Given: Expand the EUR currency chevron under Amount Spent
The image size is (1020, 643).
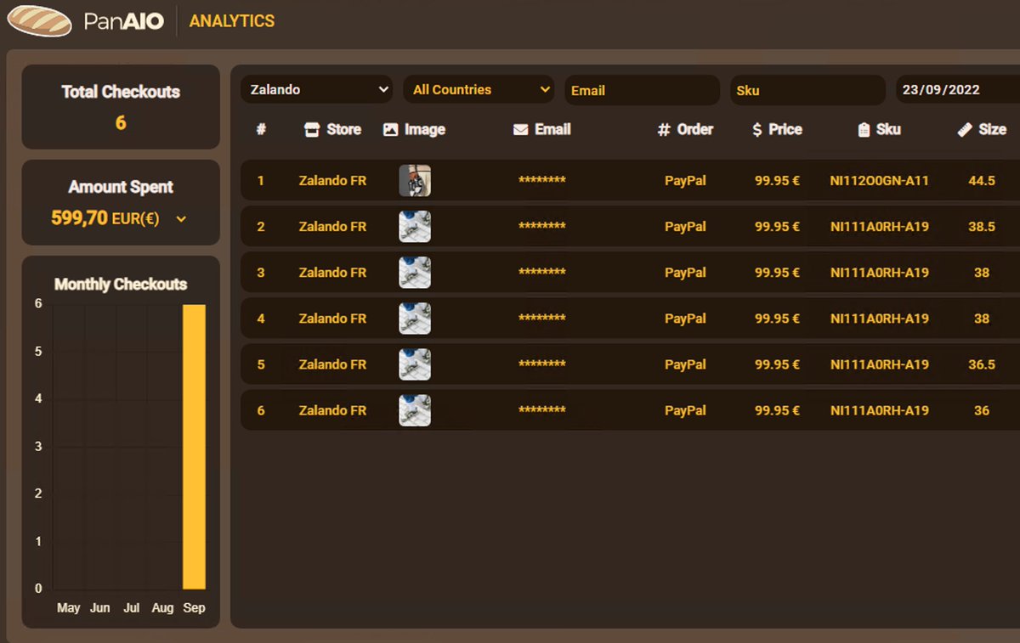Looking at the screenshot, I should [181, 219].
